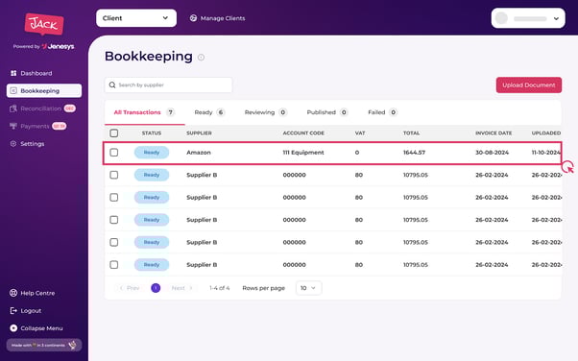The height and width of the screenshot is (361, 578).
Task: Click the info icon beside Bookkeeping title
Action: pos(201,58)
